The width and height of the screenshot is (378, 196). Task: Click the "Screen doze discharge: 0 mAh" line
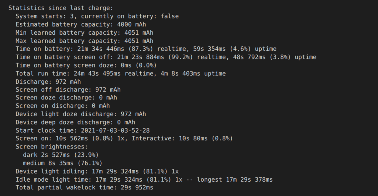pos(66,98)
